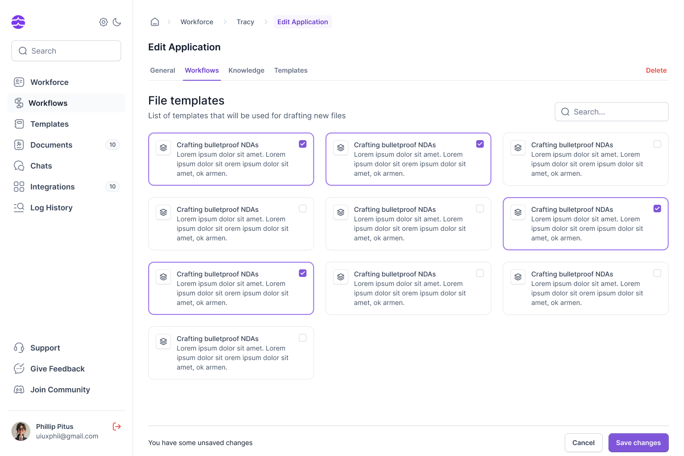Open the General tab

[162, 70]
